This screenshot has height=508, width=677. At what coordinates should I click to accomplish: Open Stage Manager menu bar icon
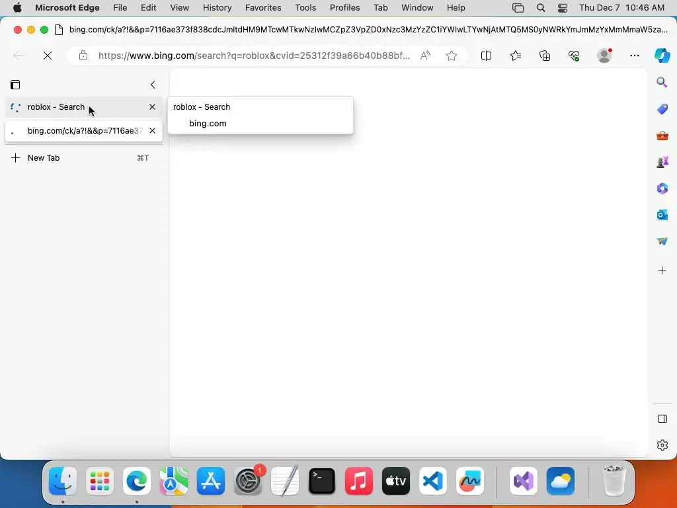[518, 8]
